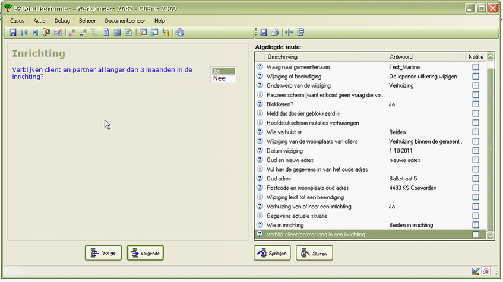
Task: Select the row 'Oud en nieuw adres'
Action: (371, 160)
